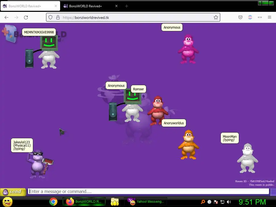Click the padlock site security icon
Screen dimensions: 276x207
pos(58,18)
